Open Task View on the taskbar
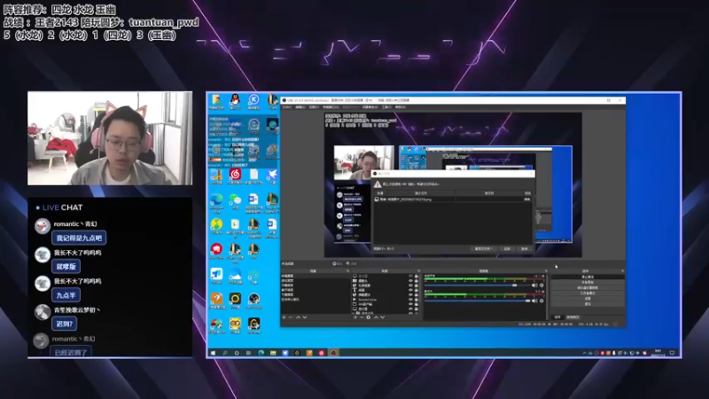Viewport: 709px width, 399px height. pyautogui.click(x=248, y=353)
